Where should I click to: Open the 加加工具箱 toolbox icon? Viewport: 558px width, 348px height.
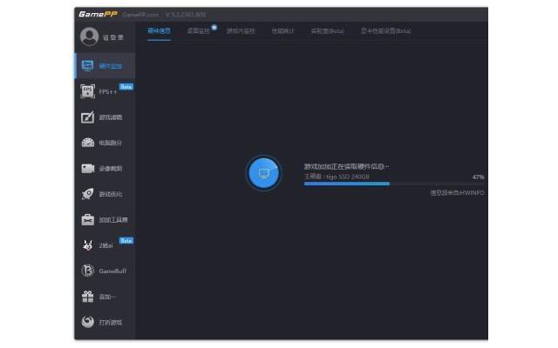[87, 220]
